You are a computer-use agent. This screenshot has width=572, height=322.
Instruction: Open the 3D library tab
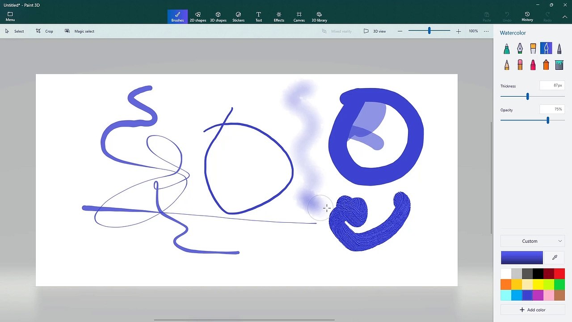coord(319,17)
